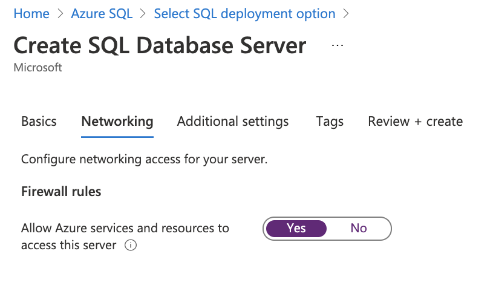The height and width of the screenshot is (294, 496).
Task: Return to Select SQL deployment option page
Action: [244, 13]
